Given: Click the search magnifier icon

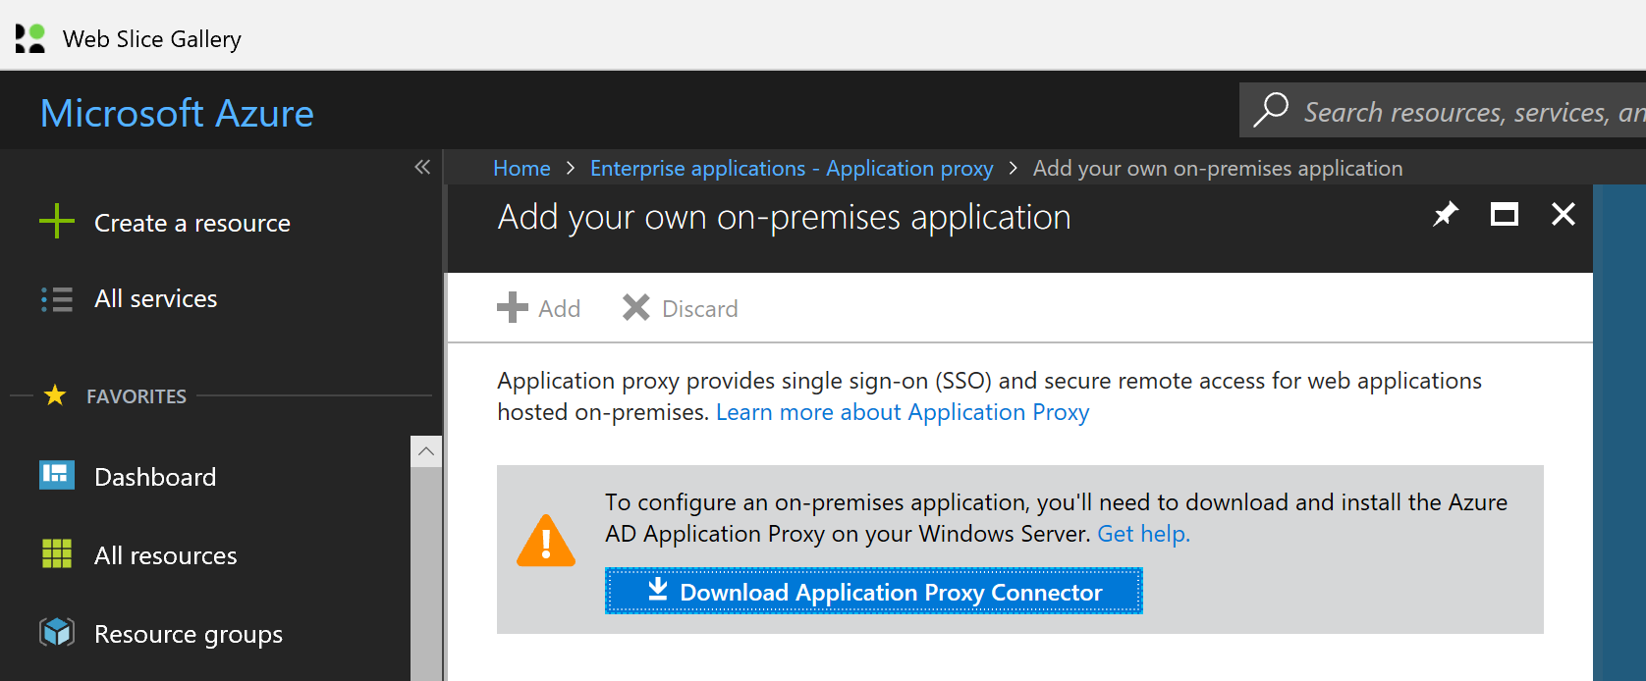Looking at the screenshot, I should [x=1271, y=111].
